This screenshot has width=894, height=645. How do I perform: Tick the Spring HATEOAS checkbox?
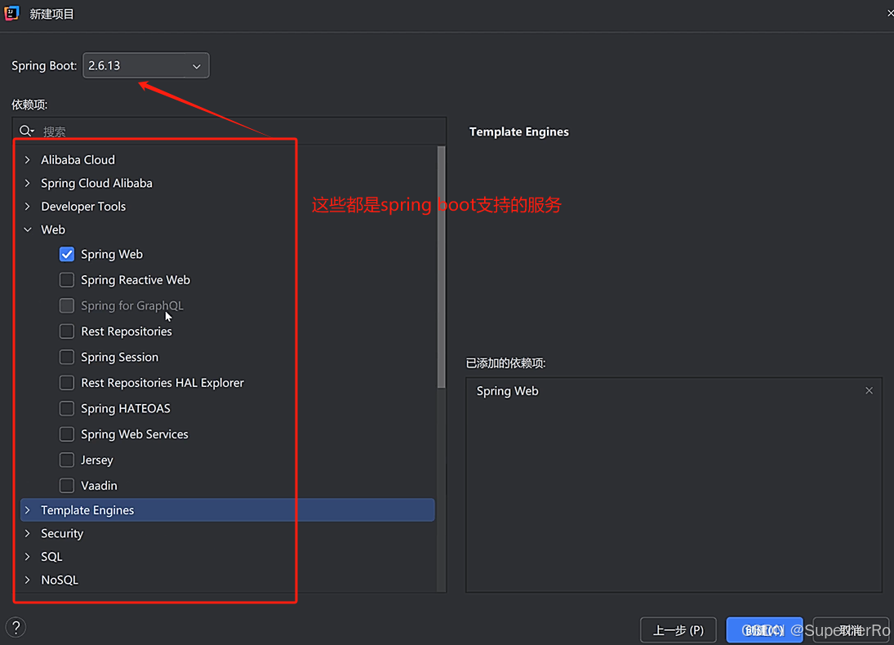point(67,408)
